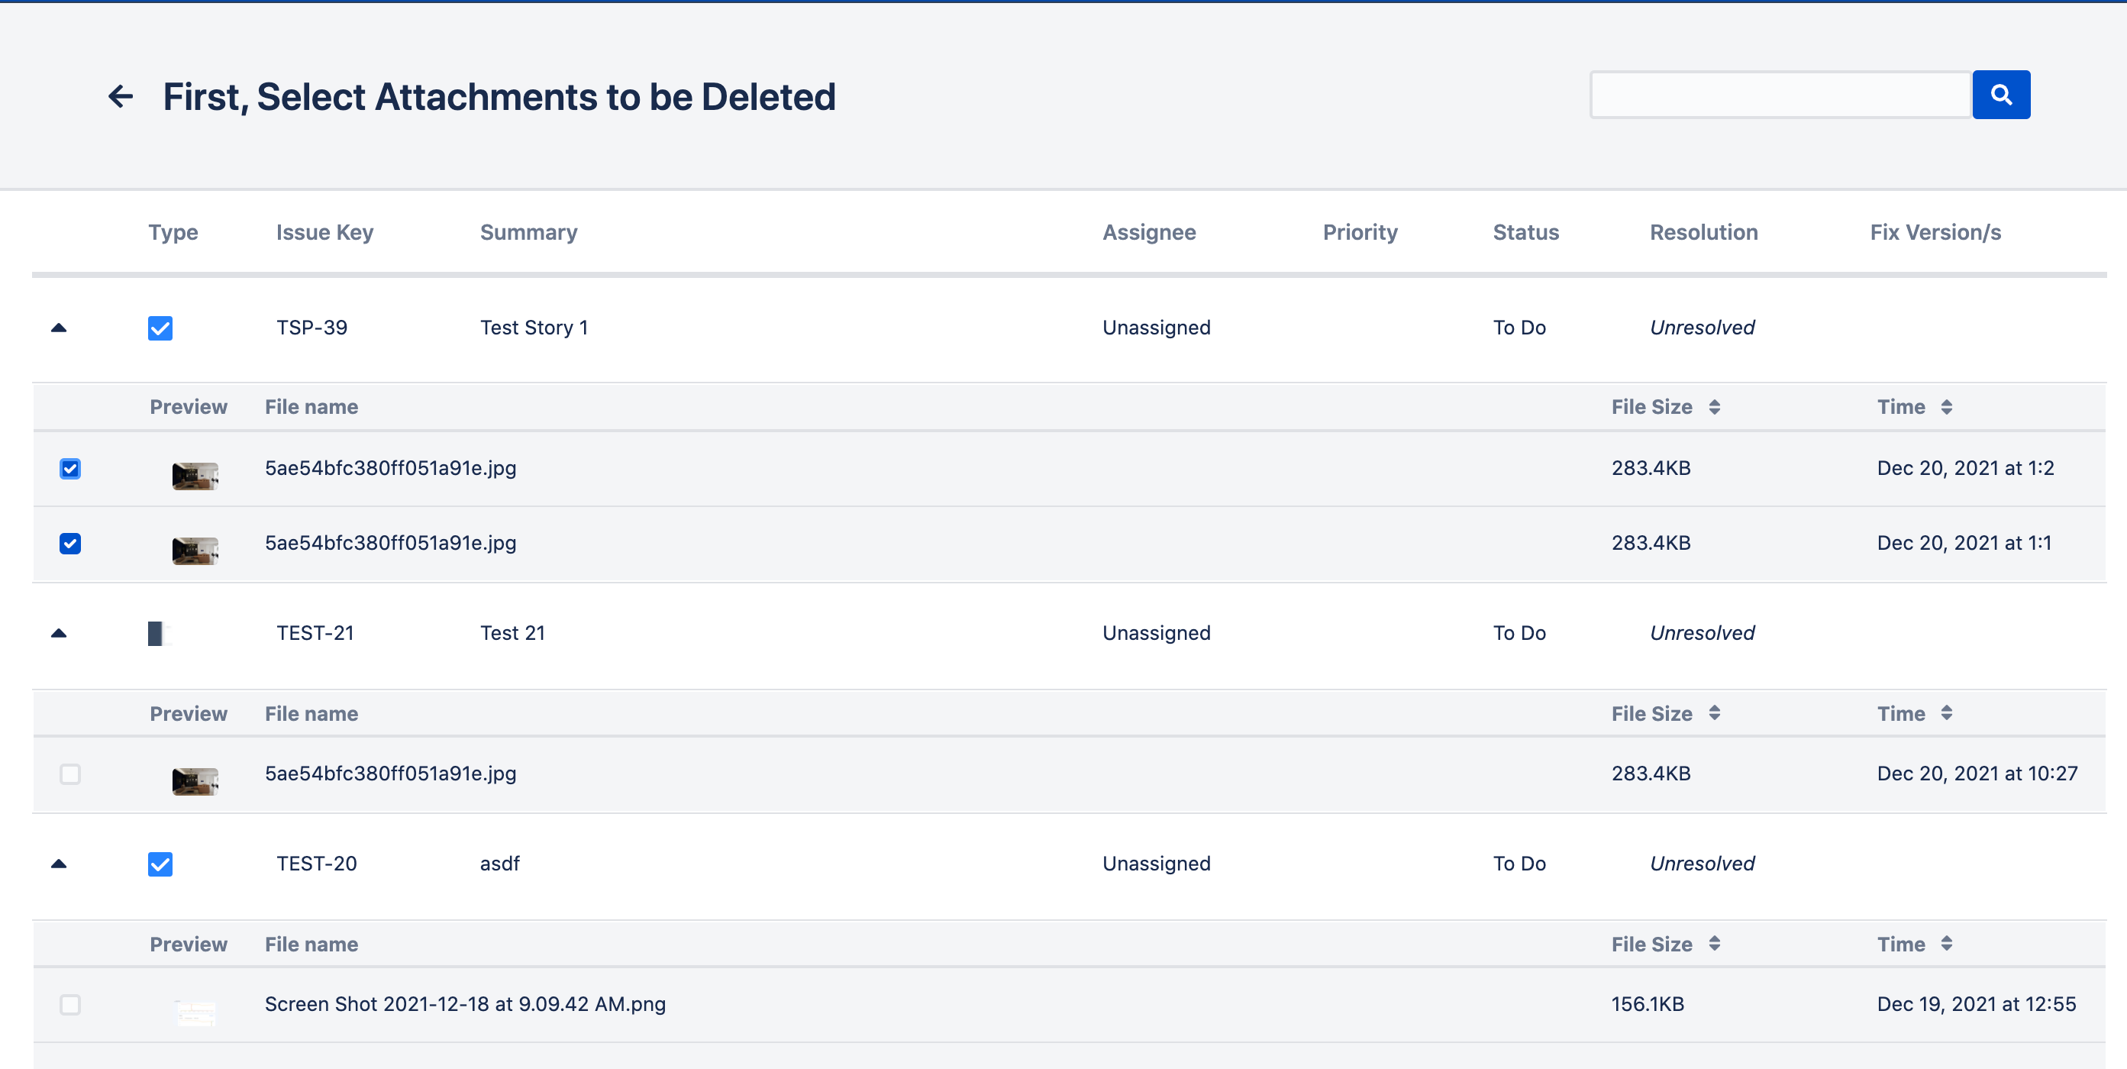
Task: Collapse the TSP-39 issue row
Action: 59,328
